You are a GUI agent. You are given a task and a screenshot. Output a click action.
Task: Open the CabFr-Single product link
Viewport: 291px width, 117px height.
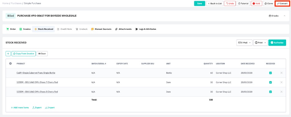pos(36,73)
